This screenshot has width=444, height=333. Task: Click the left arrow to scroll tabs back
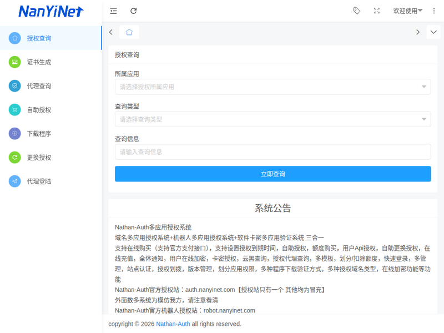(110, 32)
